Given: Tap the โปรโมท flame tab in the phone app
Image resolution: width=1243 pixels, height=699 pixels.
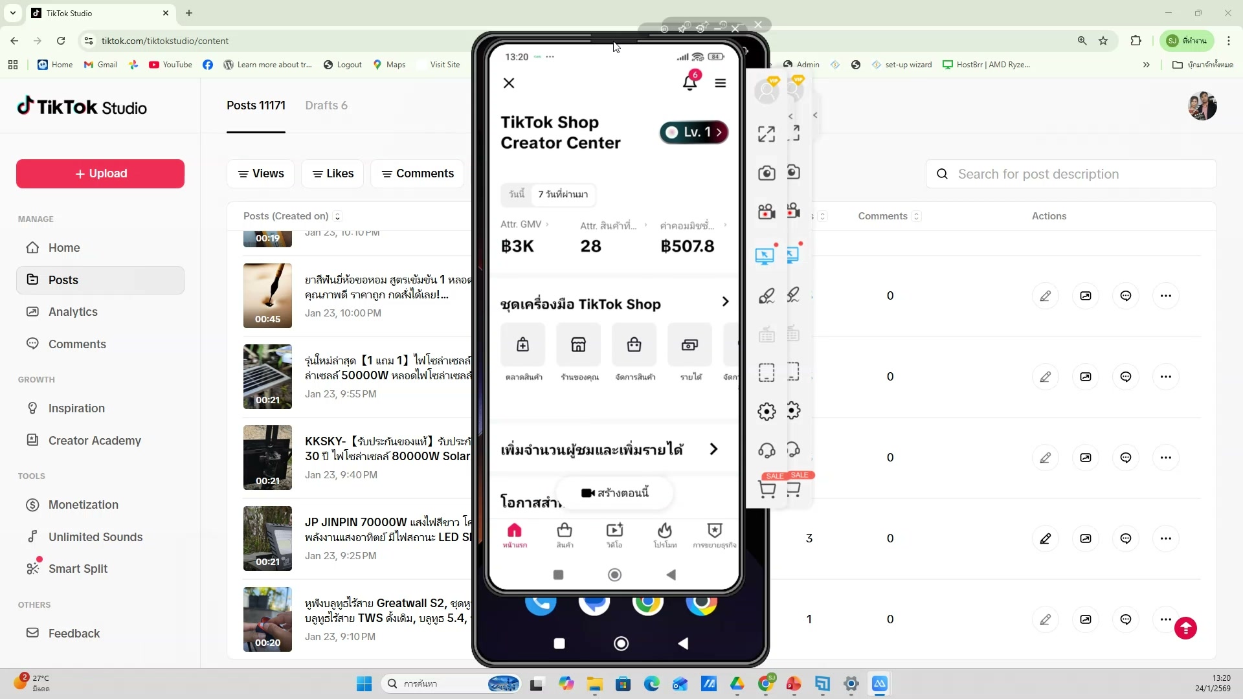Looking at the screenshot, I should click(x=665, y=535).
